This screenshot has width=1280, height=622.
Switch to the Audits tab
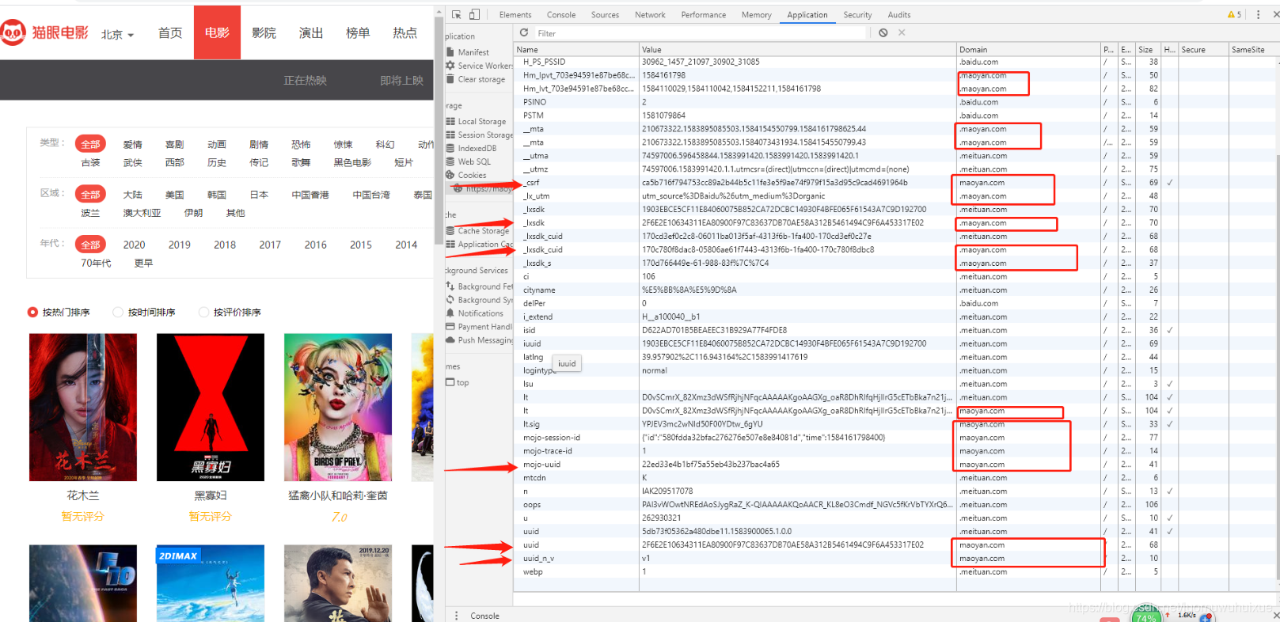[899, 15]
